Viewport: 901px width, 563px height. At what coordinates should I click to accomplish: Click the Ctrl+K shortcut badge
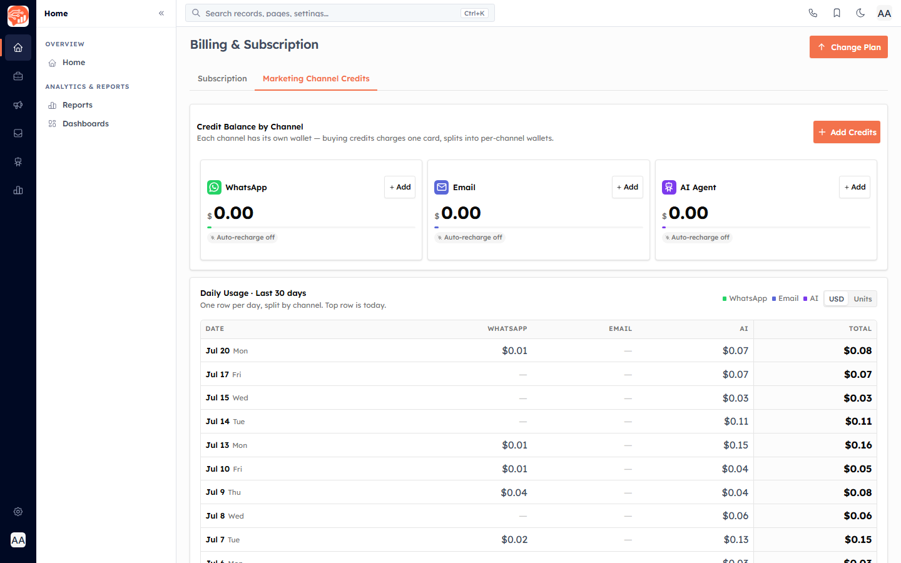474,13
